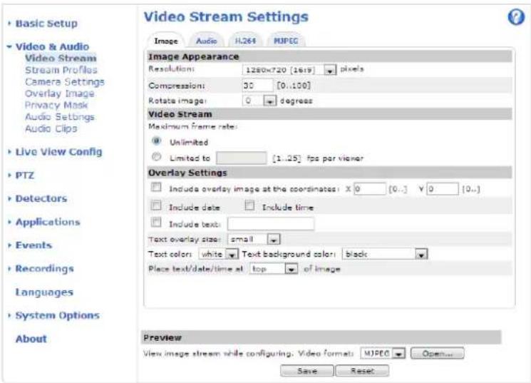Image resolution: width=531 pixels, height=383 pixels.
Task: Expand Events menu
Action: (33, 245)
